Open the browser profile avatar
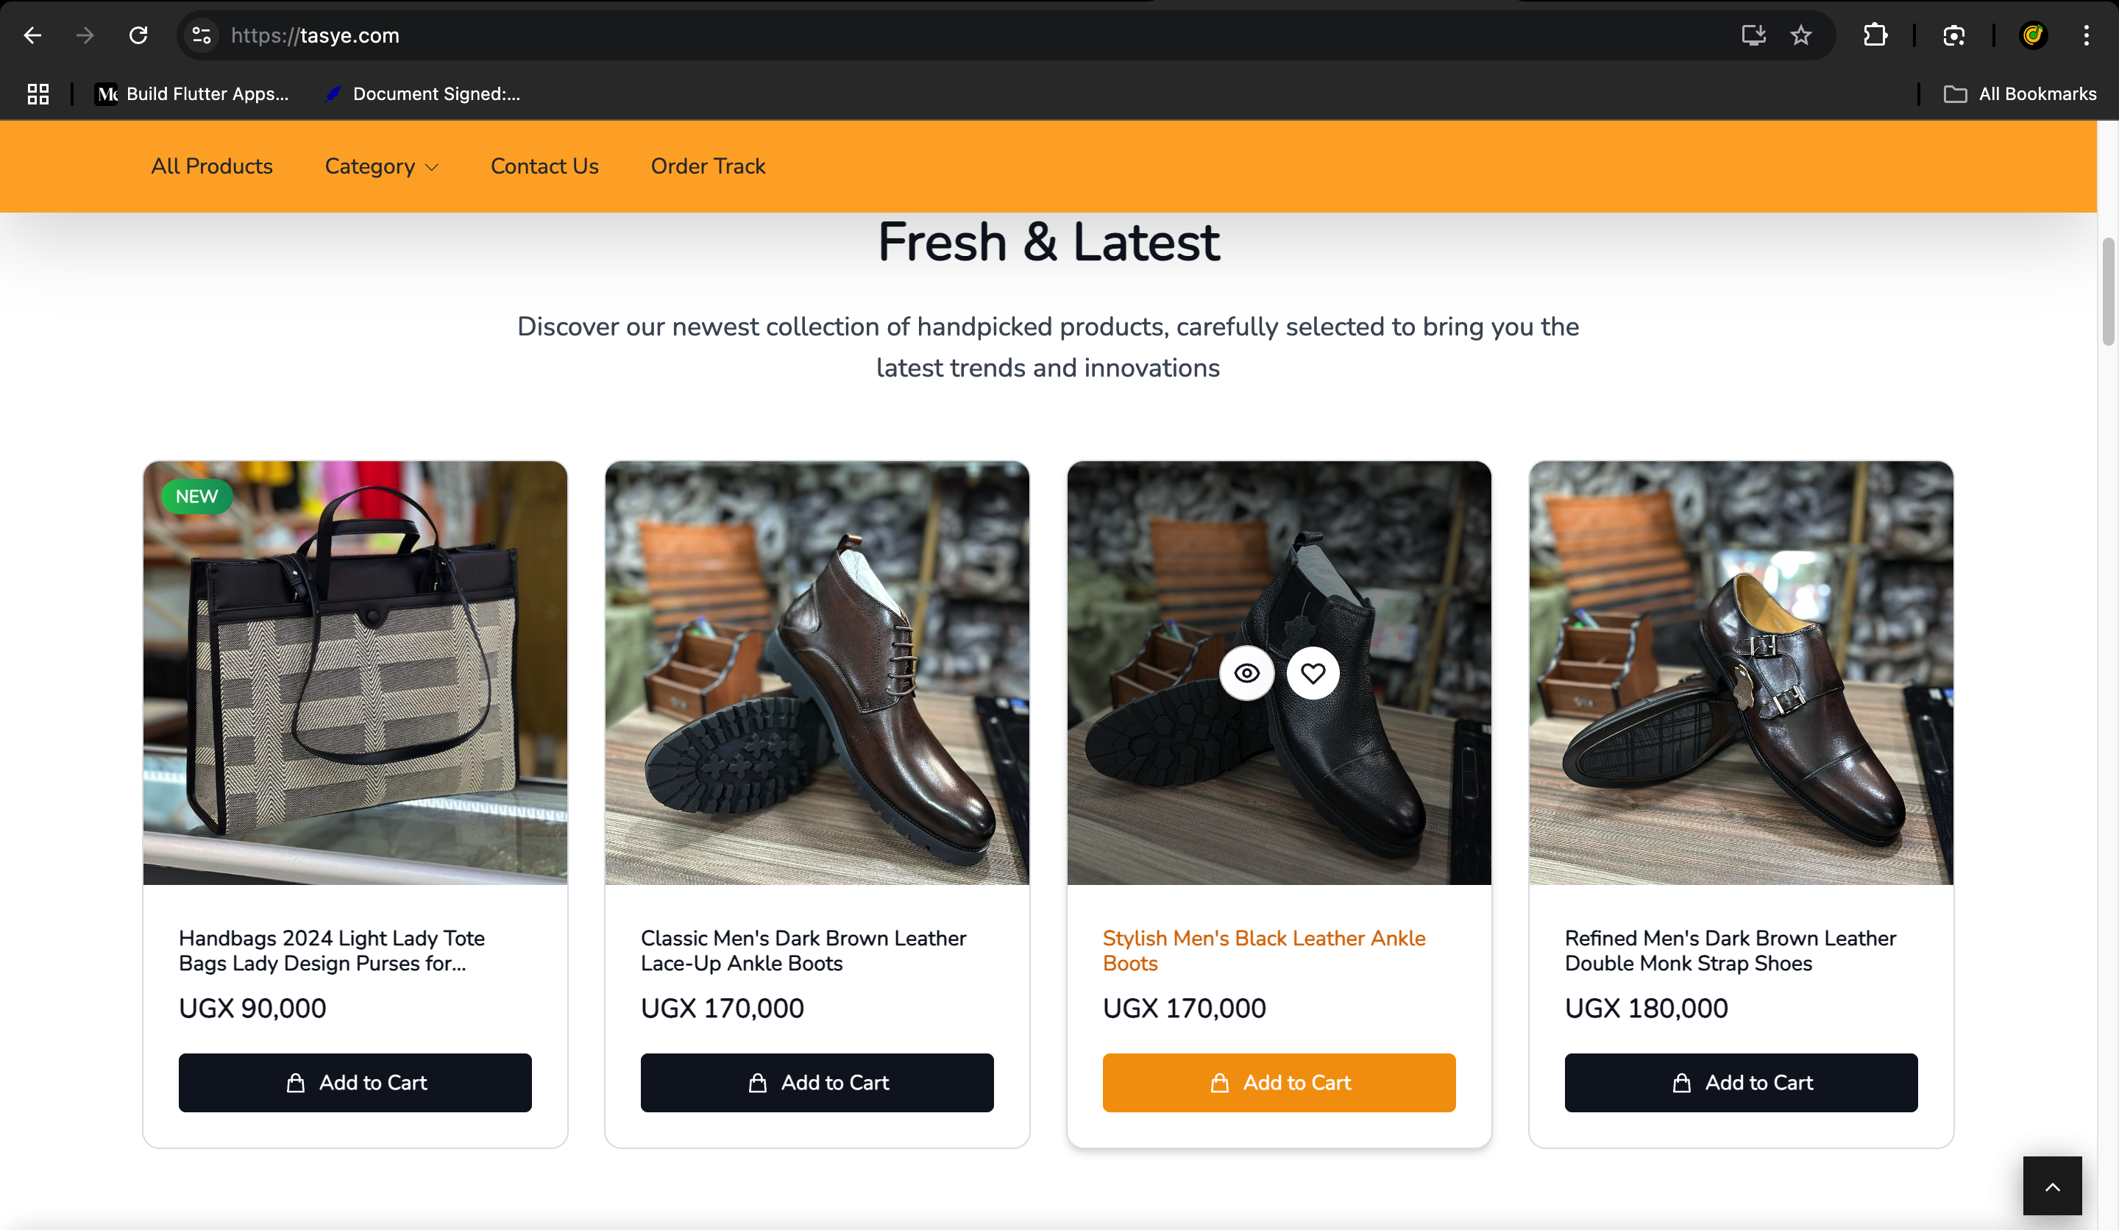Screen dimensions: 2119x1230 2032,35
